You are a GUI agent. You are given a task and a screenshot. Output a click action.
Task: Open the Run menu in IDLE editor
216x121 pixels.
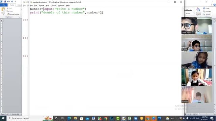[47, 5]
